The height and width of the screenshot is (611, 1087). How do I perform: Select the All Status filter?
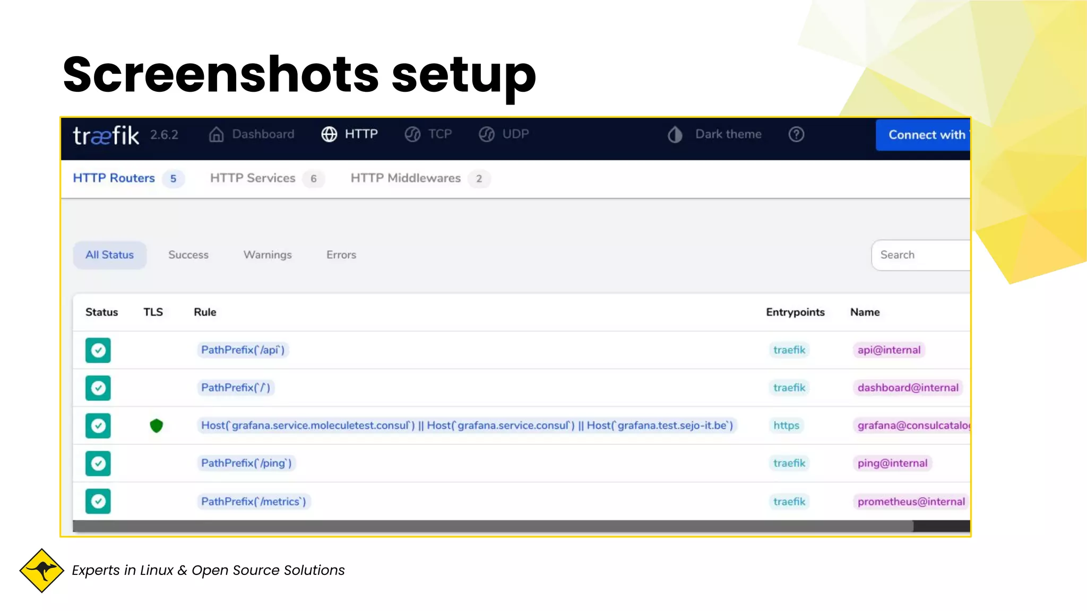coord(110,255)
